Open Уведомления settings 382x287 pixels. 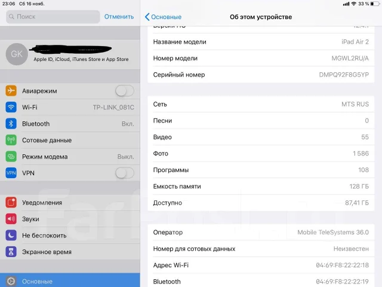pyautogui.click(x=70, y=202)
